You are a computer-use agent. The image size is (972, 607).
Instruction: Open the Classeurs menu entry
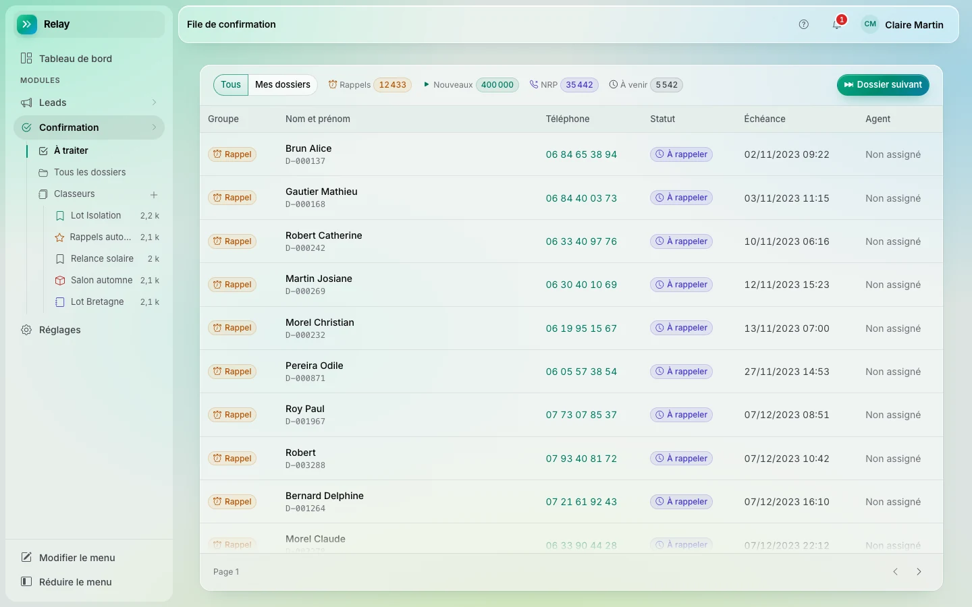[x=88, y=194]
